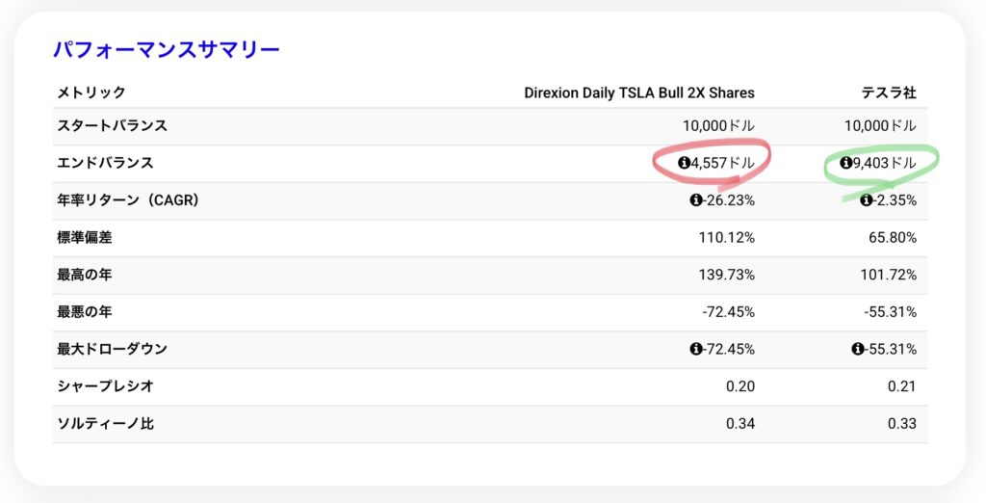Click the シャープレシオ row label
The height and width of the screenshot is (503, 986).
pyautogui.click(x=106, y=385)
